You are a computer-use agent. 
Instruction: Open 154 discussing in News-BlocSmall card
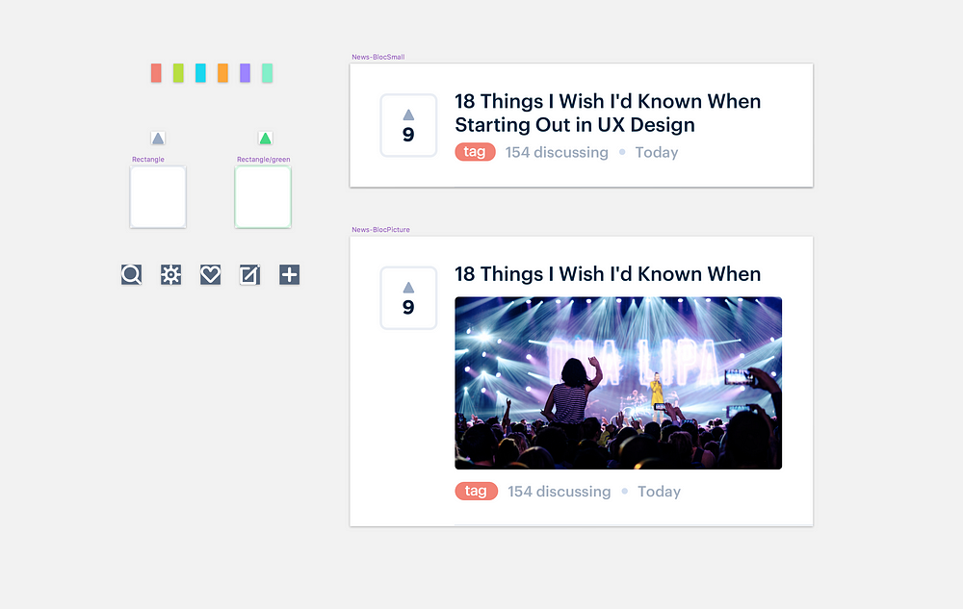[x=557, y=152]
